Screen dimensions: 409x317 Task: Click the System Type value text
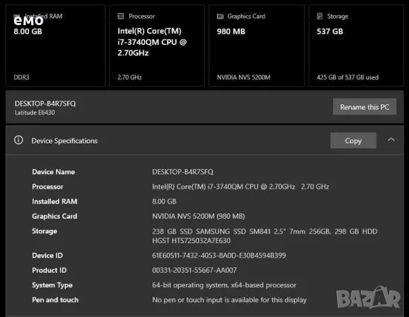point(224,285)
